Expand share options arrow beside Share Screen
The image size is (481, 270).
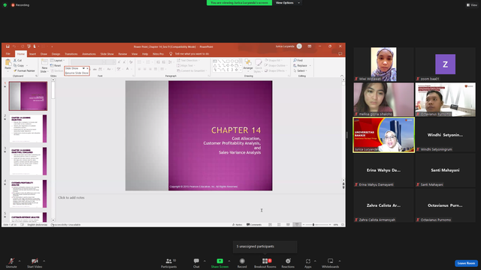(229, 261)
